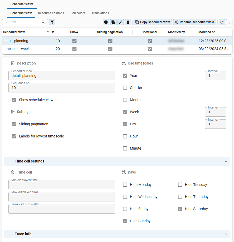Refresh the scheduler view list
This screenshot has height=242, width=234.
tap(222, 22)
